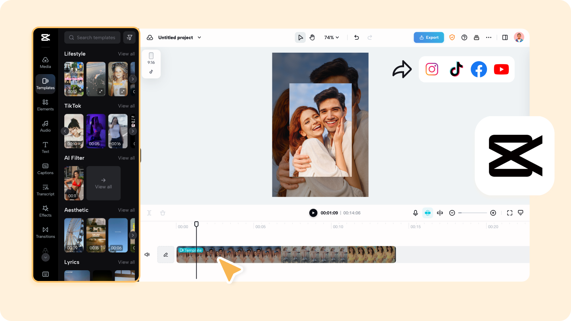Viewport: 571px width, 321px height.
Task: Toggle the side panel layout view
Action: 505,38
